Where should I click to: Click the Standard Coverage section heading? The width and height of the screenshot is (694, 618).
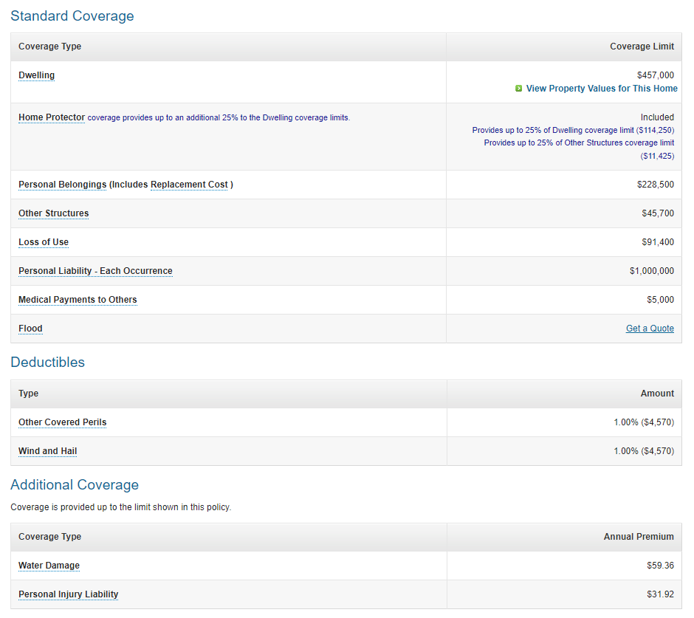click(72, 16)
